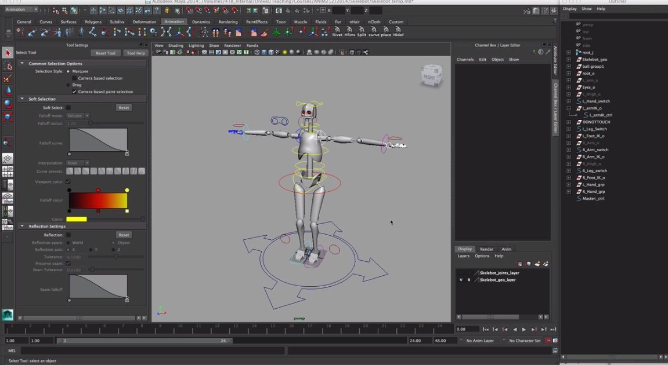
Task: Click the Tool Help button
Action: coord(135,53)
